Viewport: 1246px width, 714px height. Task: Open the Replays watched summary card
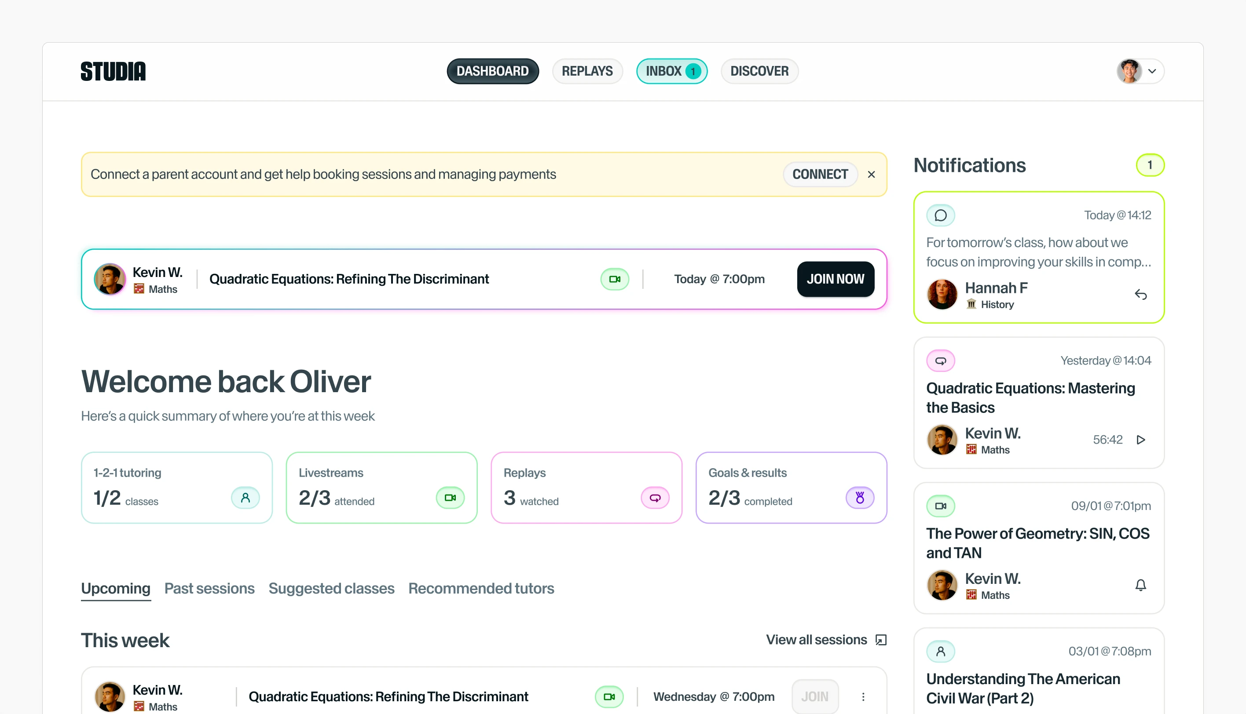point(586,488)
